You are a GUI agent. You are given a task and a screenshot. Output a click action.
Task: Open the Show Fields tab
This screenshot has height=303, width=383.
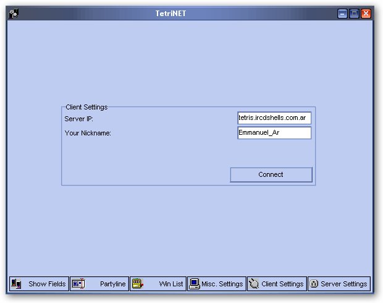coord(39,284)
